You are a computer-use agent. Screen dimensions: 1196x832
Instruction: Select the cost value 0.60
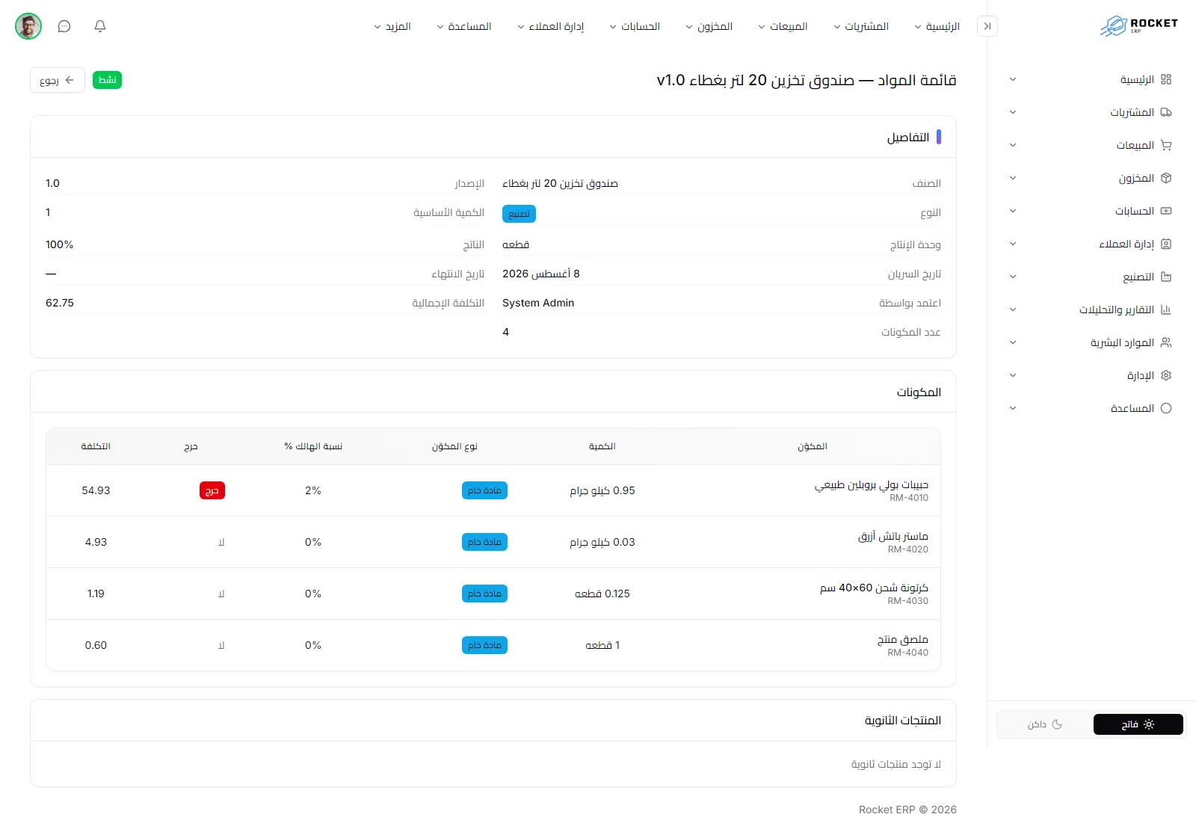tap(96, 645)
